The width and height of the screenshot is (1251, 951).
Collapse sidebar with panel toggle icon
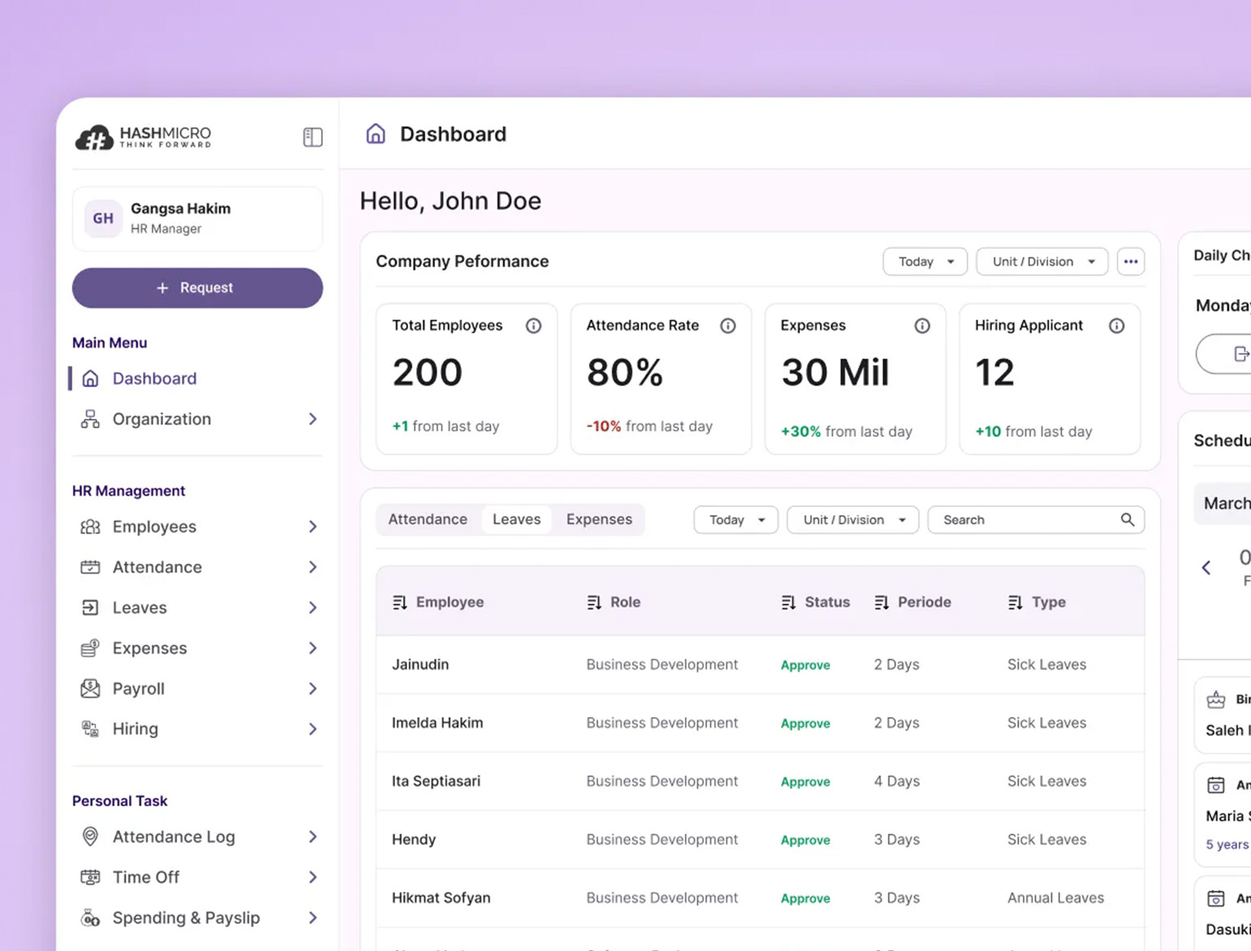(x=313, y=137)
